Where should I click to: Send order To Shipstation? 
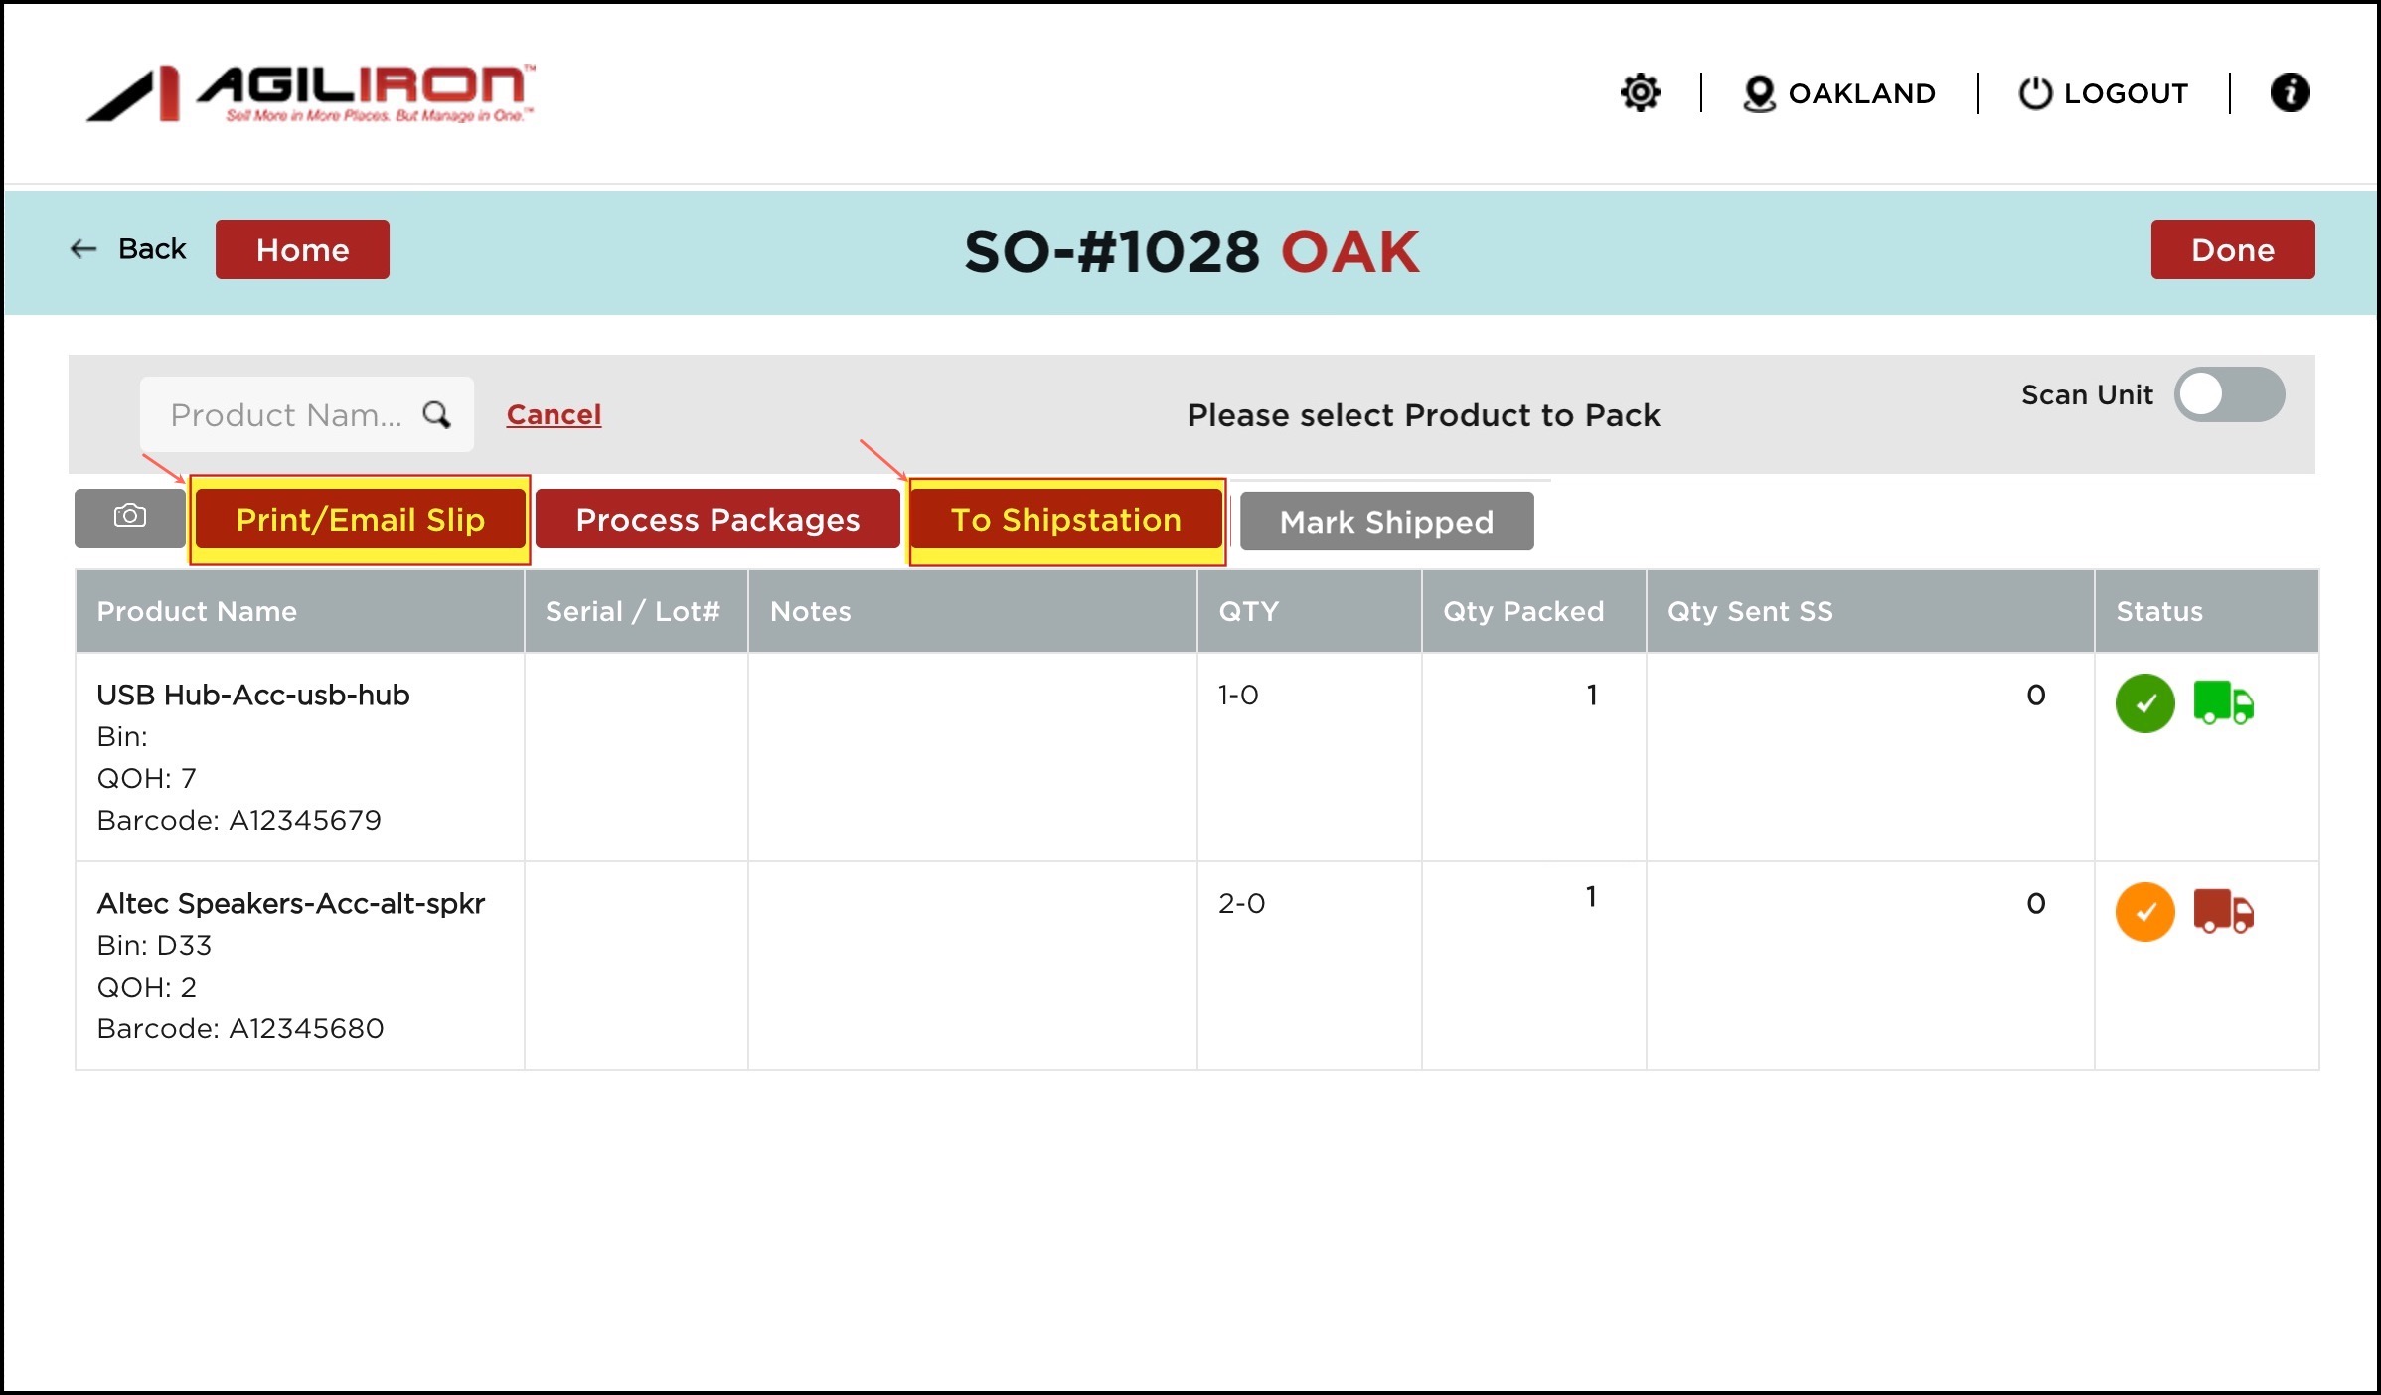(1066, 520)
